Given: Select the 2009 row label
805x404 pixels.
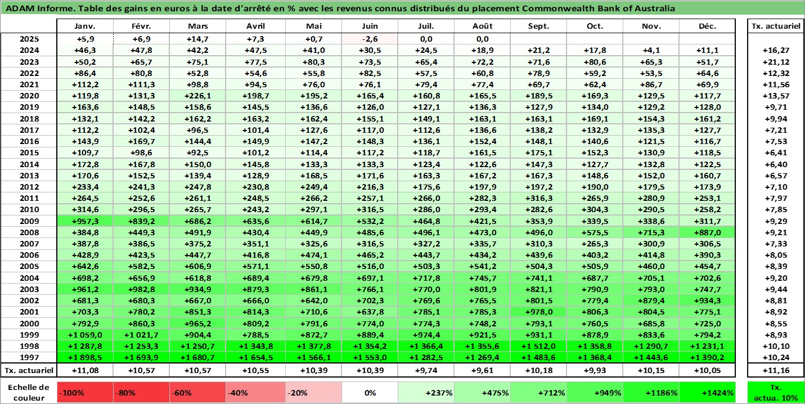Looking at the screenshot, I should (x=29, y=221).
